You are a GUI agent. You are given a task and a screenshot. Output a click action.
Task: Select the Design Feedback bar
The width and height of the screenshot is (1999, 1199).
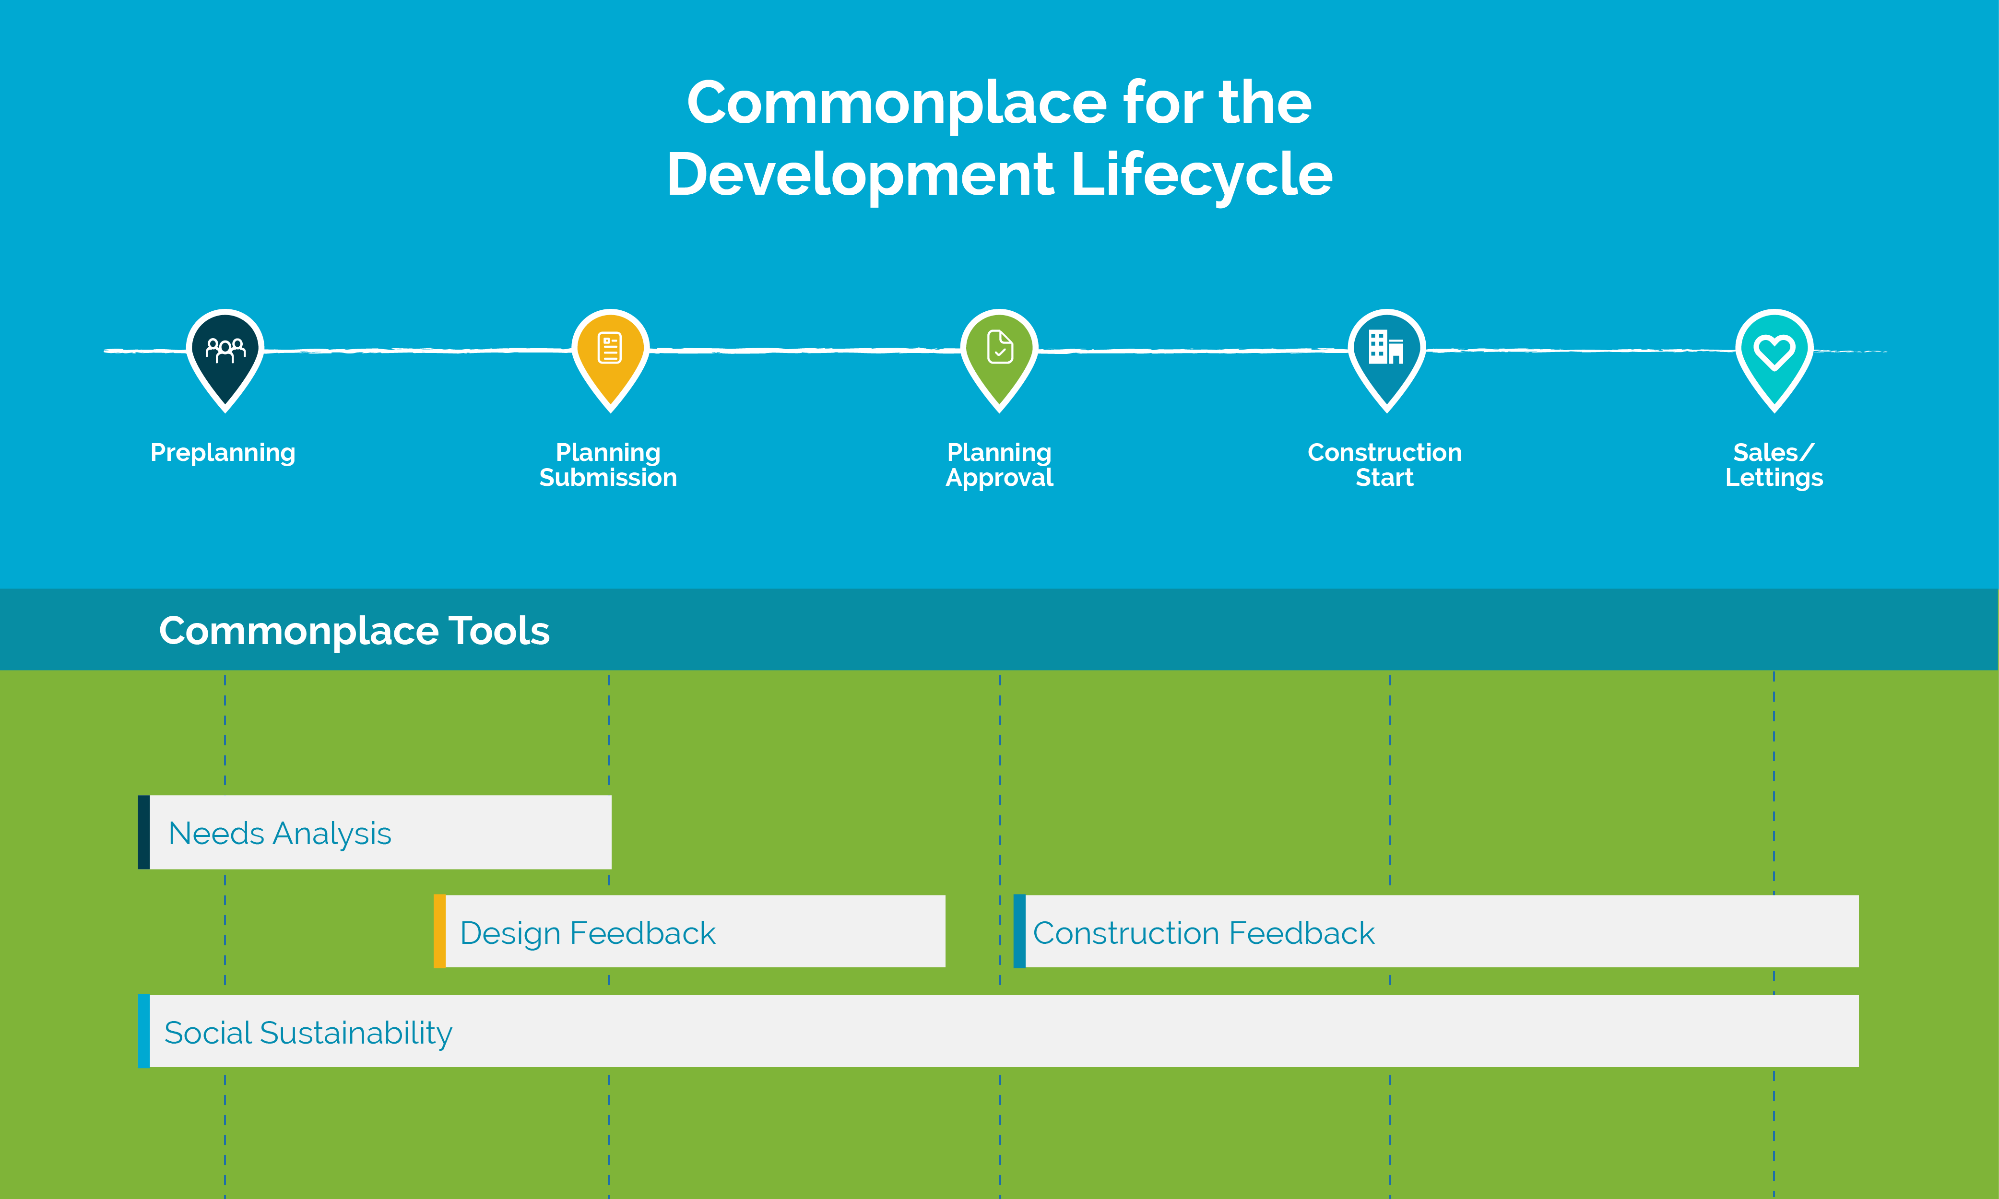click(x=689, y=931)
